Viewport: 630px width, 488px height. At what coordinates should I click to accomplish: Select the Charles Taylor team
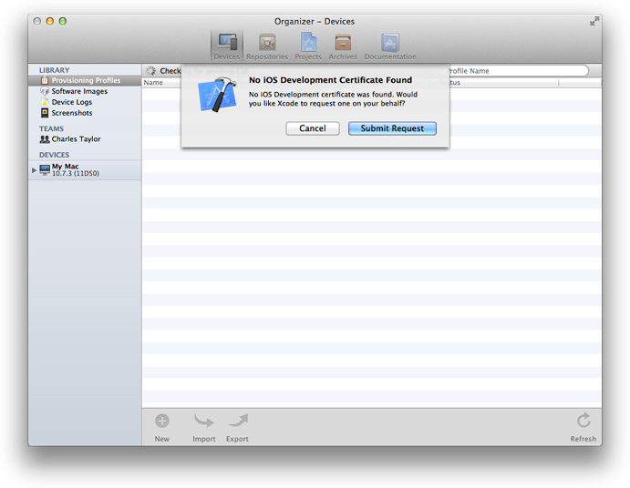coord(85,139)
